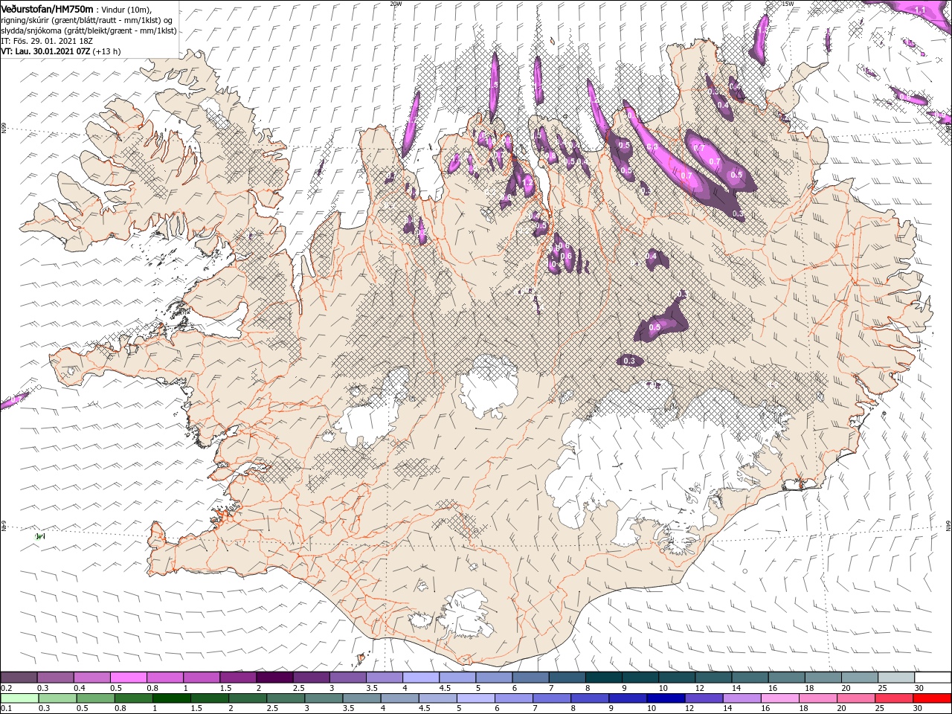The width and height of the screenshot is (952, 714).
Task: Select the deep blue 10 swatch, lower legend
Action: 666,698
